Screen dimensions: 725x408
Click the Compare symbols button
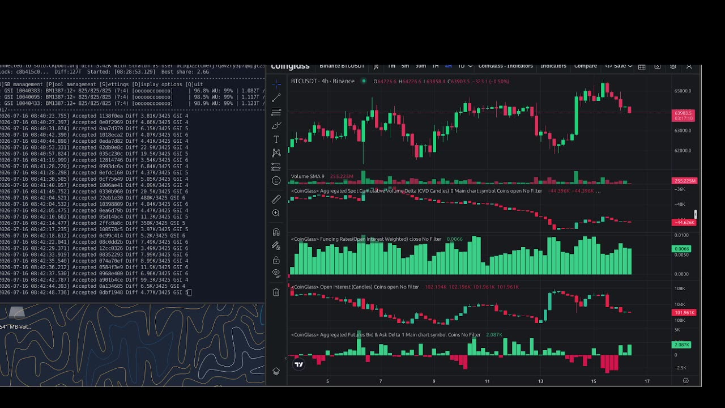pos(586,66)
